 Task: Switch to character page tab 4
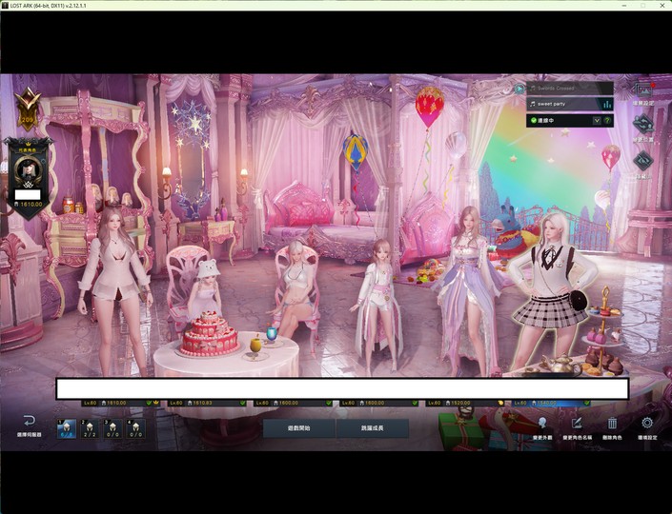pyautogui.click(x=136, y=429)
